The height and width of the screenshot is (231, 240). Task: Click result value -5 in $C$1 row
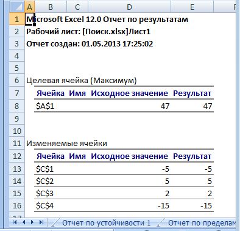(208, 169)
